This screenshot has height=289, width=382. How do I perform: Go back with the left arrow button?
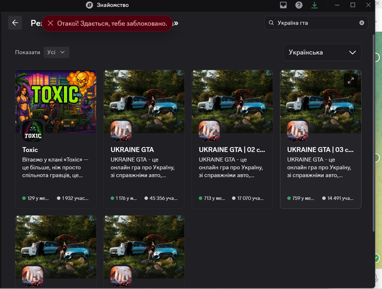point(15,23)
